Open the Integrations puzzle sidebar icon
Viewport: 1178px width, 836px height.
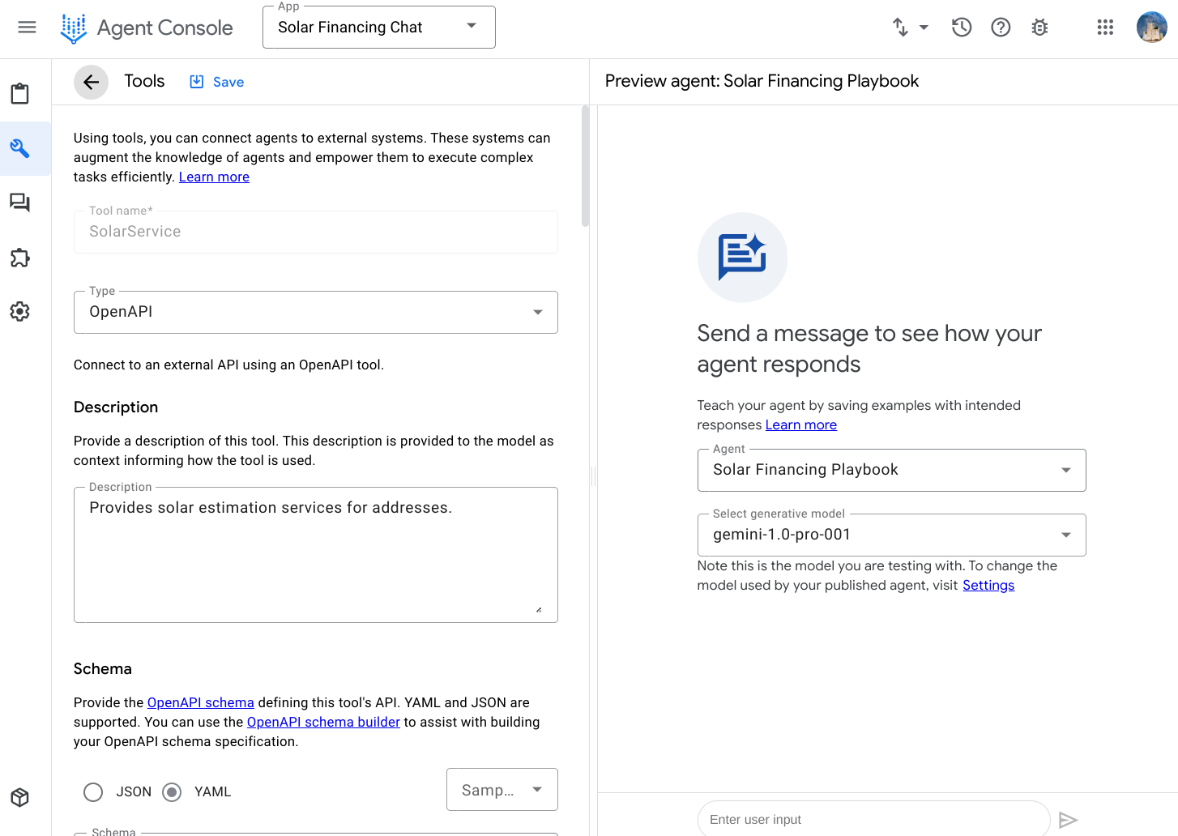[x=20, y=258]
